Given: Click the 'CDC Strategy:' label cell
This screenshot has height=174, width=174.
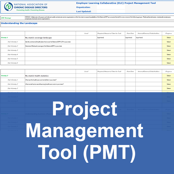Looking at the screenshot, I should 13,18.
